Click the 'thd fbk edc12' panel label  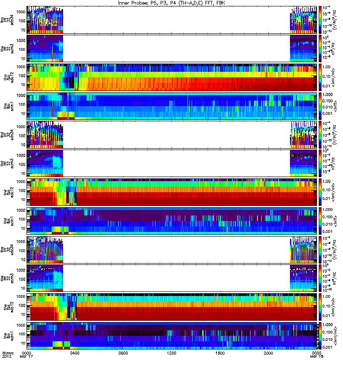pos(9,192)
